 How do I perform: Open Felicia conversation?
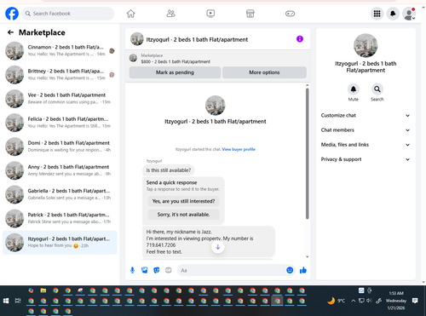(60, 123)
